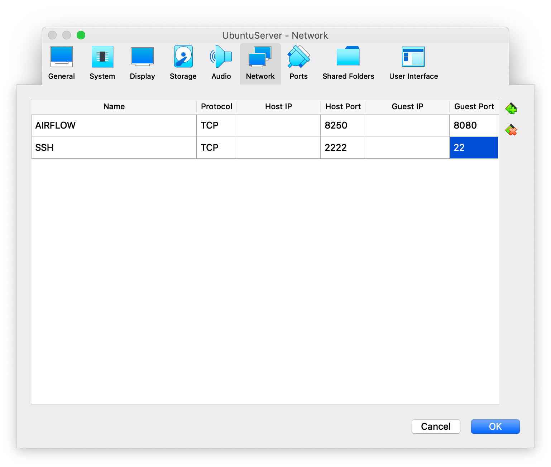Click the empty Guest IP cell for SSH
This screenshot has width=551, height=467.
coord(407,148)
